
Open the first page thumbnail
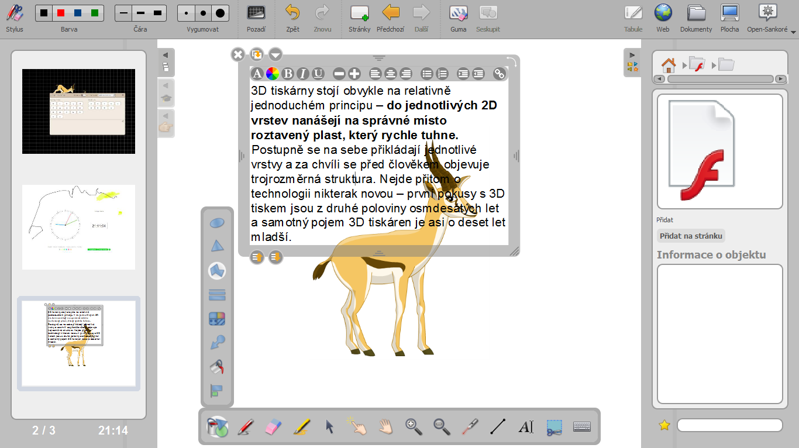78,111
